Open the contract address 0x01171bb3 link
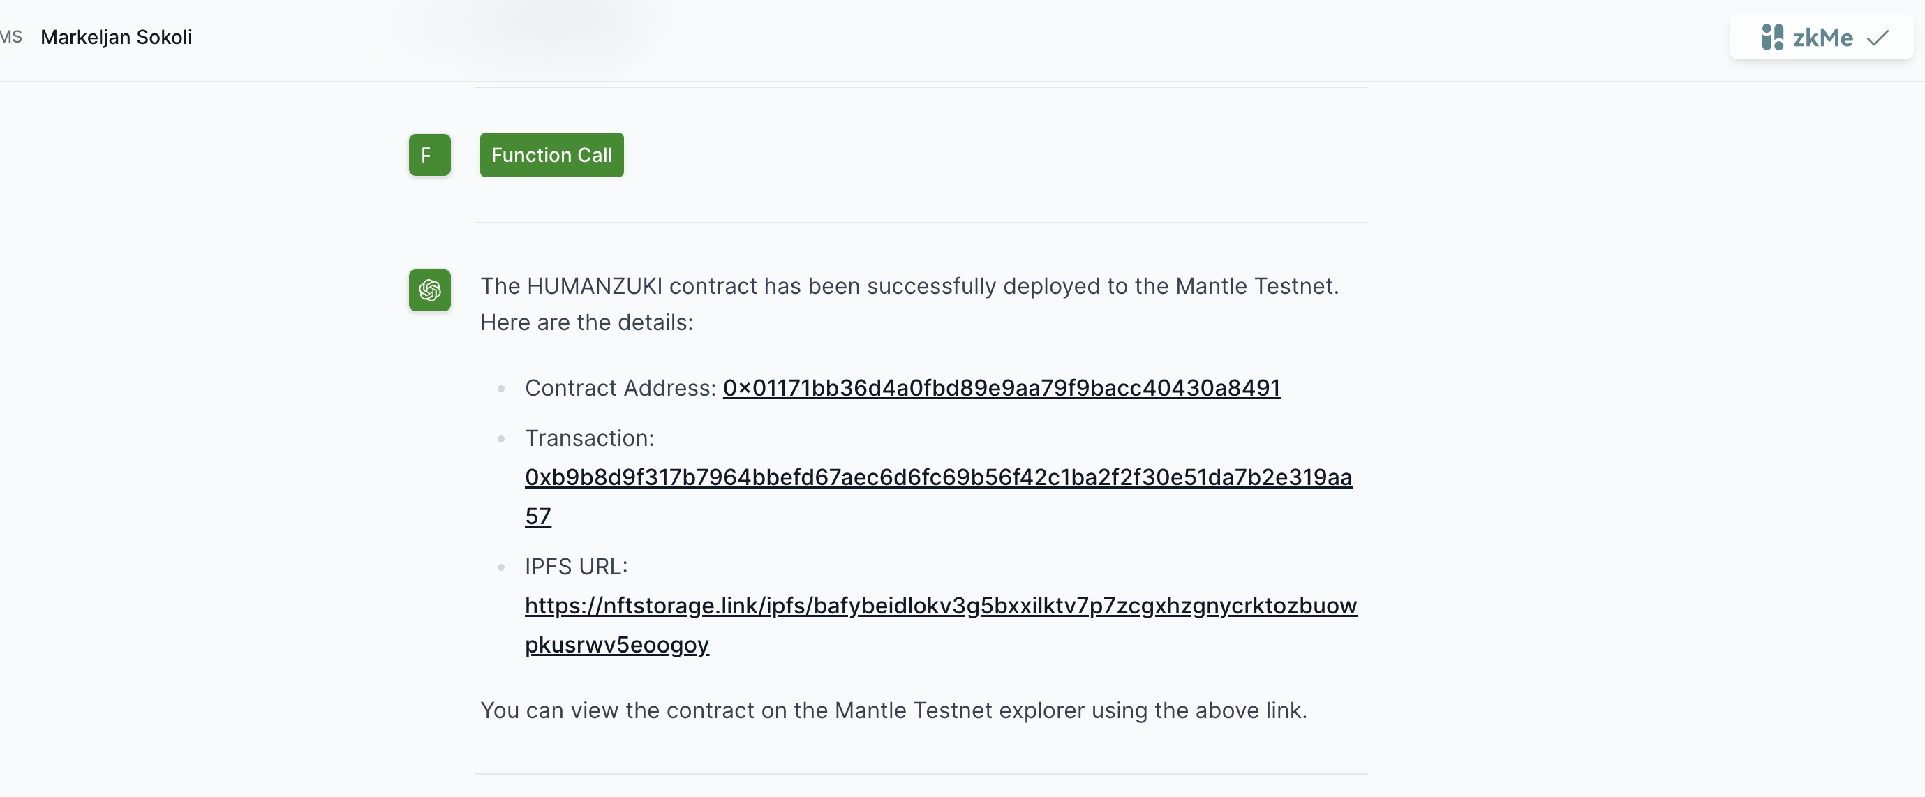This screenshot has height=797, width=1925. point(1001,387)
